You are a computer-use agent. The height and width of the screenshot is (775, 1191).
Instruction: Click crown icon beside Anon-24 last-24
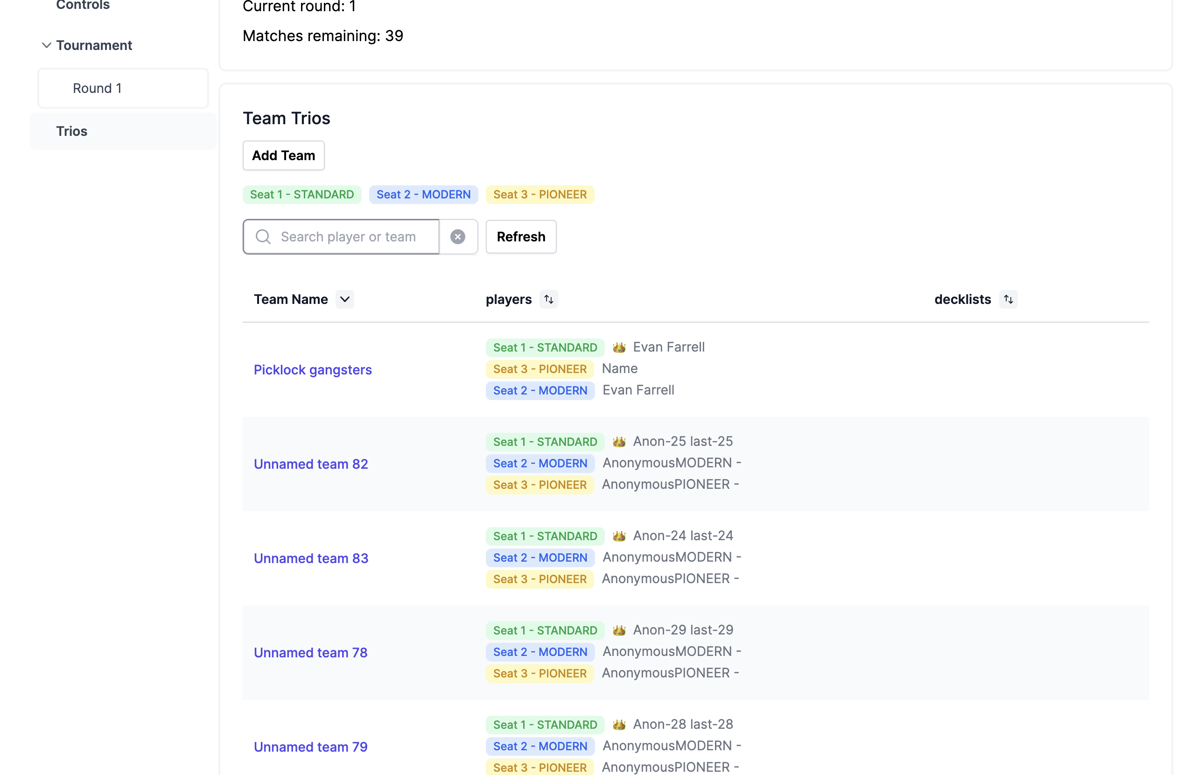(619, 536)
